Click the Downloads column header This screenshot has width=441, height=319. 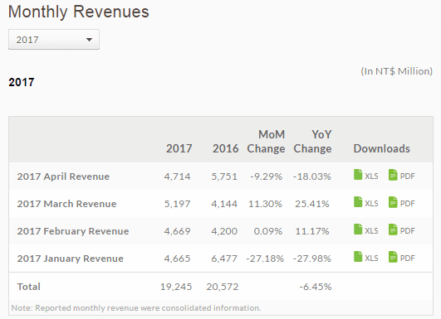(x=382, y=148)
